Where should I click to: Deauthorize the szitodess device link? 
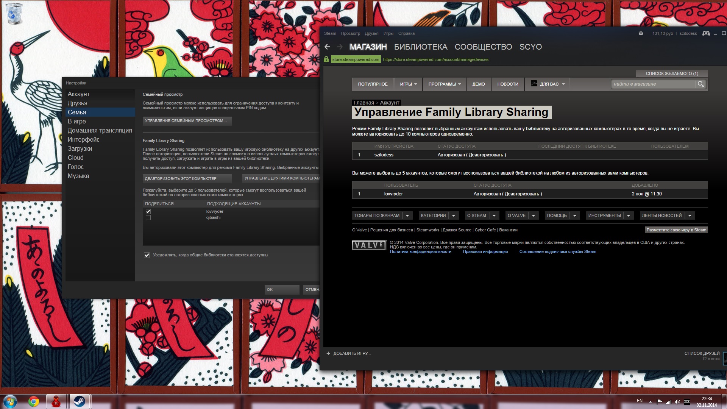[x=486, y=155]
